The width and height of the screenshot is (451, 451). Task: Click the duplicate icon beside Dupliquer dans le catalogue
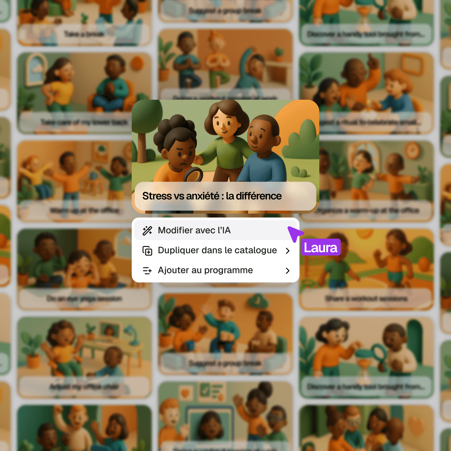147,250
